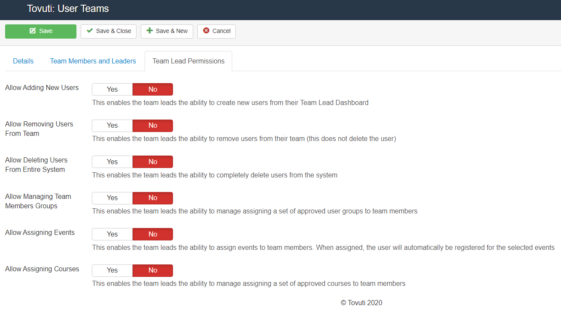Enable Yes for Allow Assigning Courses
The width and height of the screenshot is (561, 312).
point(112,270)
